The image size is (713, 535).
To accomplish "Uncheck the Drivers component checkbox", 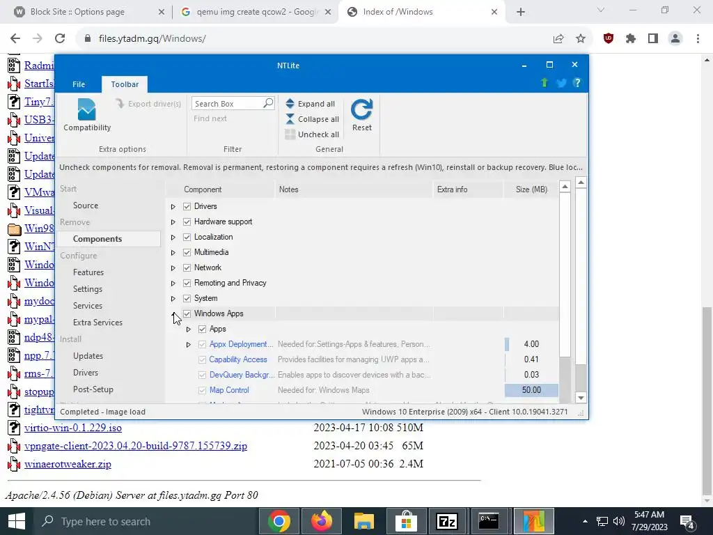I will pos(187,206).
